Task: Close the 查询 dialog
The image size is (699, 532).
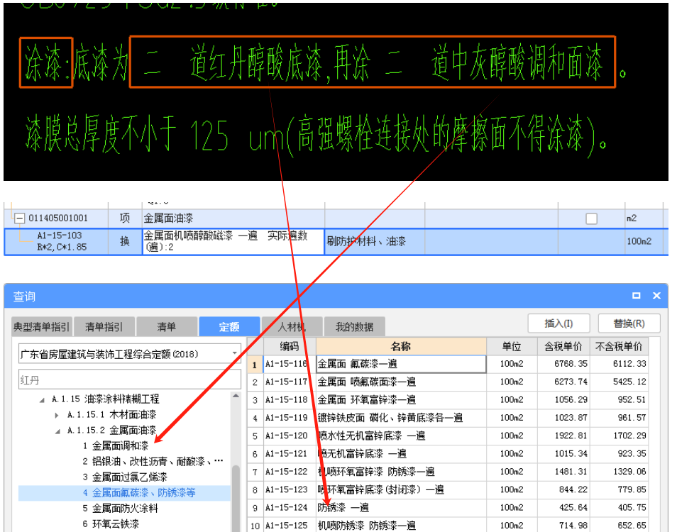Action: click(x=656, y=295)
